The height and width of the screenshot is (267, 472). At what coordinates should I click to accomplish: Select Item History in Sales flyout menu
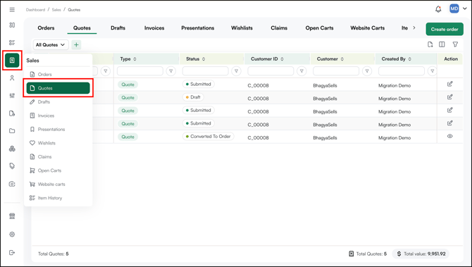point(58,198)
